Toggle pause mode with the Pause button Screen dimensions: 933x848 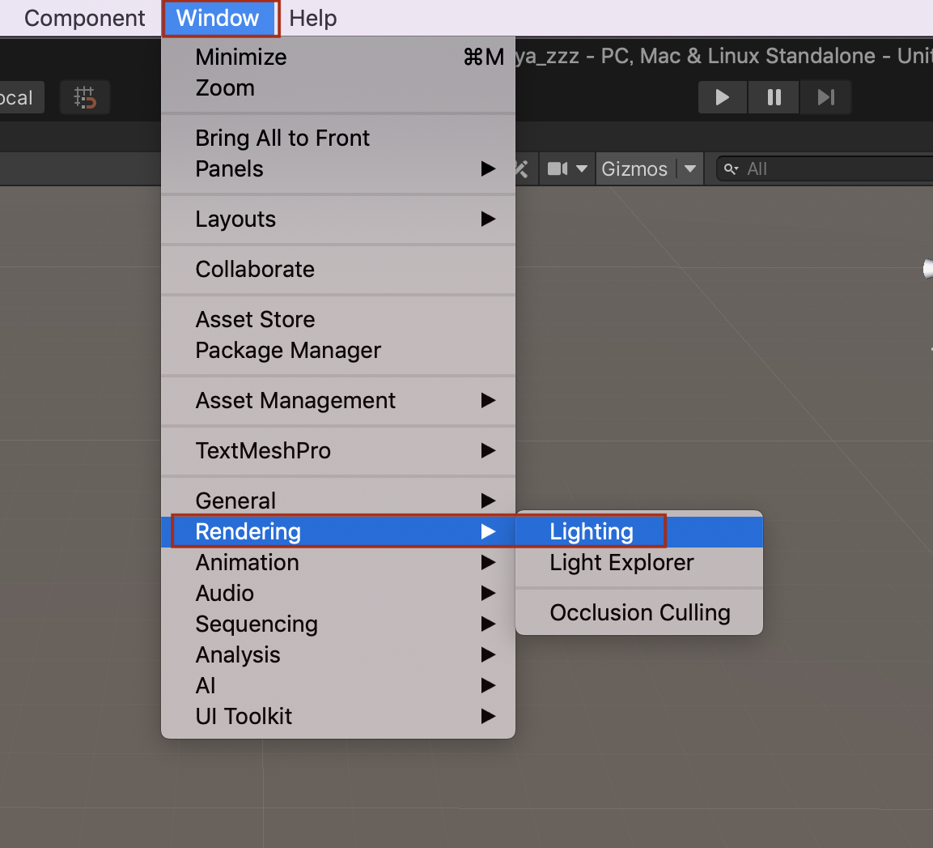[x=774, y=96]
